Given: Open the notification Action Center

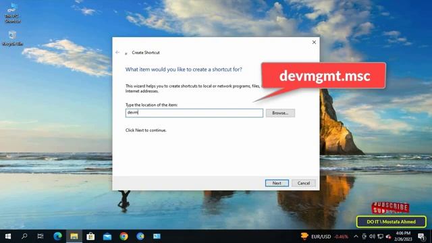Looking at the screenshot, I should 421,236.
